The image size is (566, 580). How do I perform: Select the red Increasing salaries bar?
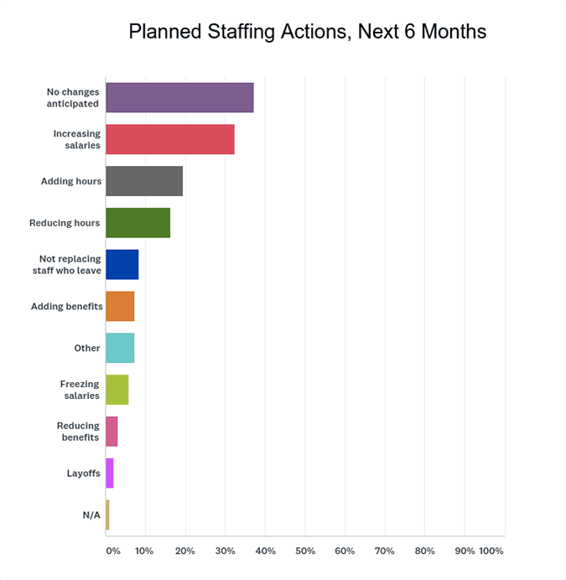point(169,139)
